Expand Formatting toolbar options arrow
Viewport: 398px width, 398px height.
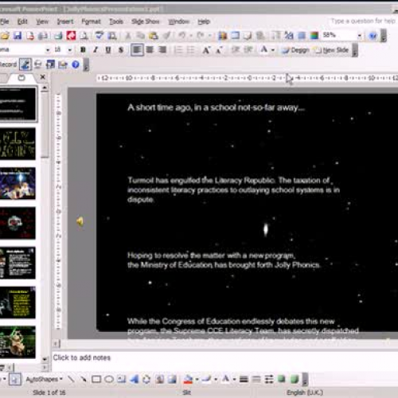coord(355,50)
